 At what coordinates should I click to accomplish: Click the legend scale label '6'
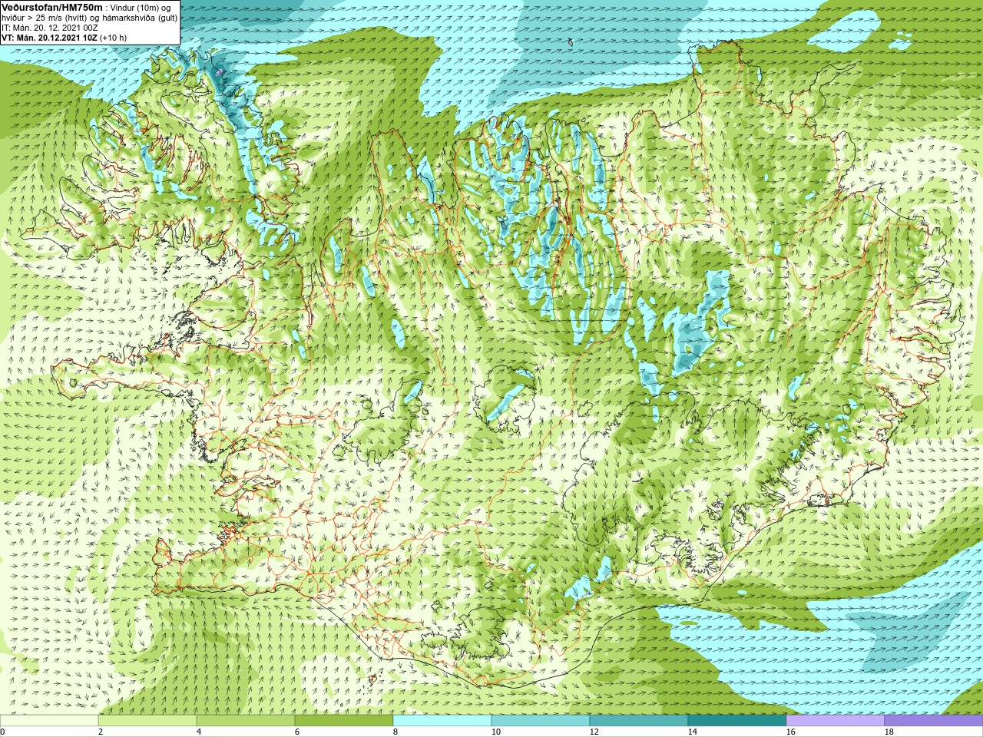(x=297, y=732)
